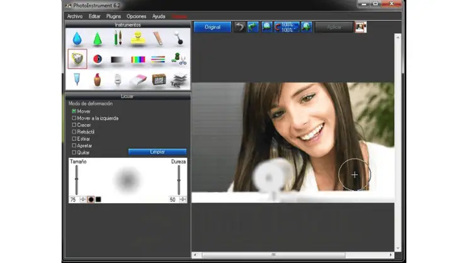Click the green redo arrow button
This screenshot has width=468, height=263.
(253, 27)
